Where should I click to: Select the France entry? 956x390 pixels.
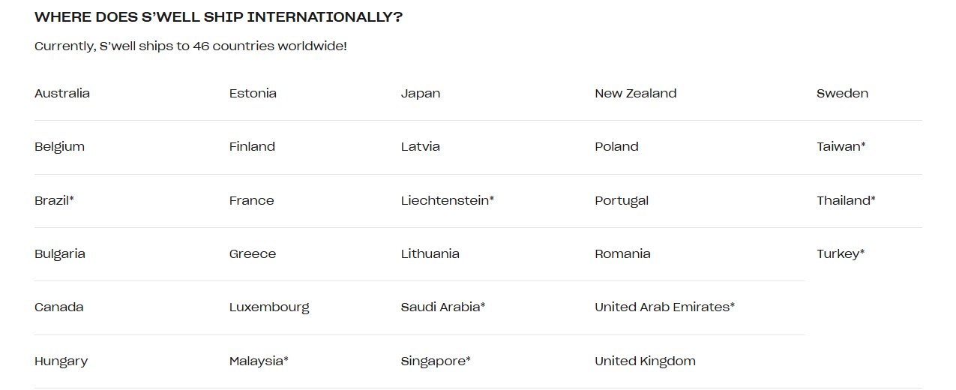point(252,201)
